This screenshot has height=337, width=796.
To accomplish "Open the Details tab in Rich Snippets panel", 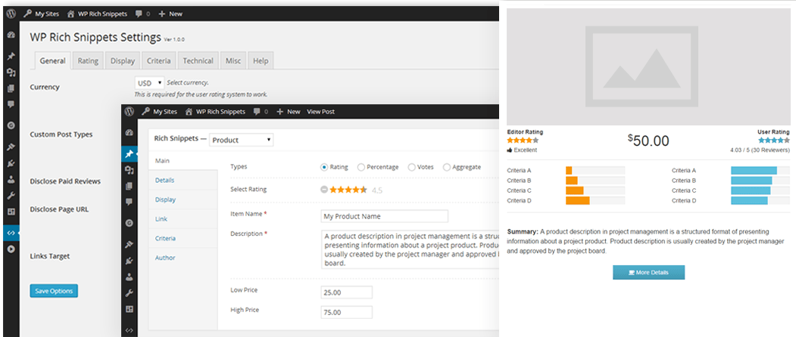I will (x=183, y=180).
